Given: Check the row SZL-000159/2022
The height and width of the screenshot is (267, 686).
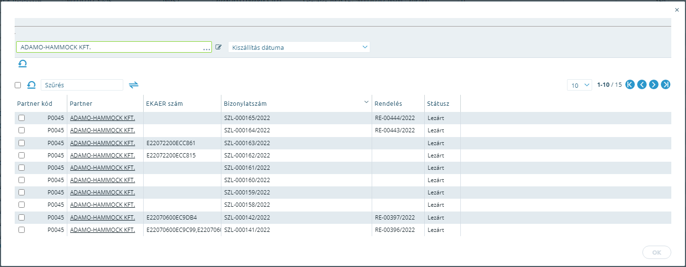Looking at the screenshot, I should point(21,192).
